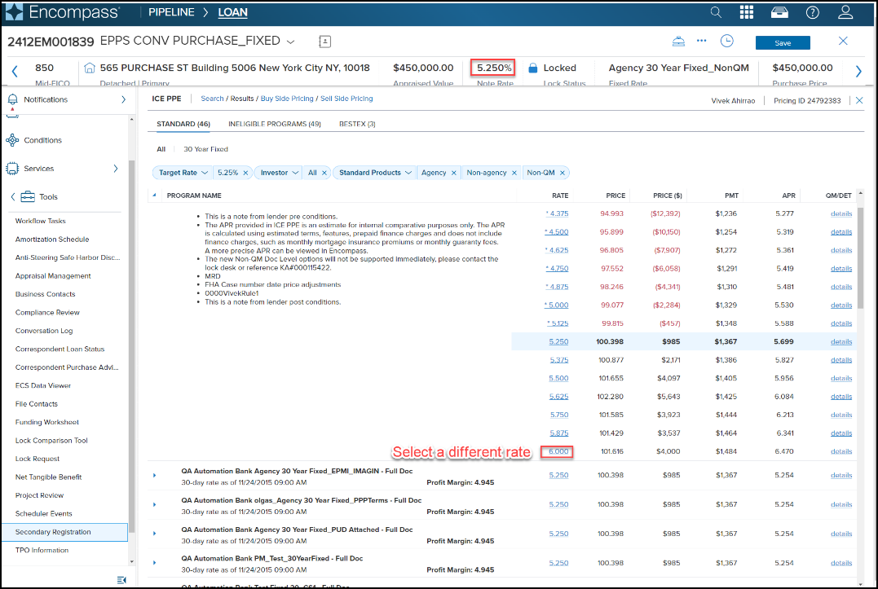Go to PIPELINE in the breadcrumb

(171, 12)
